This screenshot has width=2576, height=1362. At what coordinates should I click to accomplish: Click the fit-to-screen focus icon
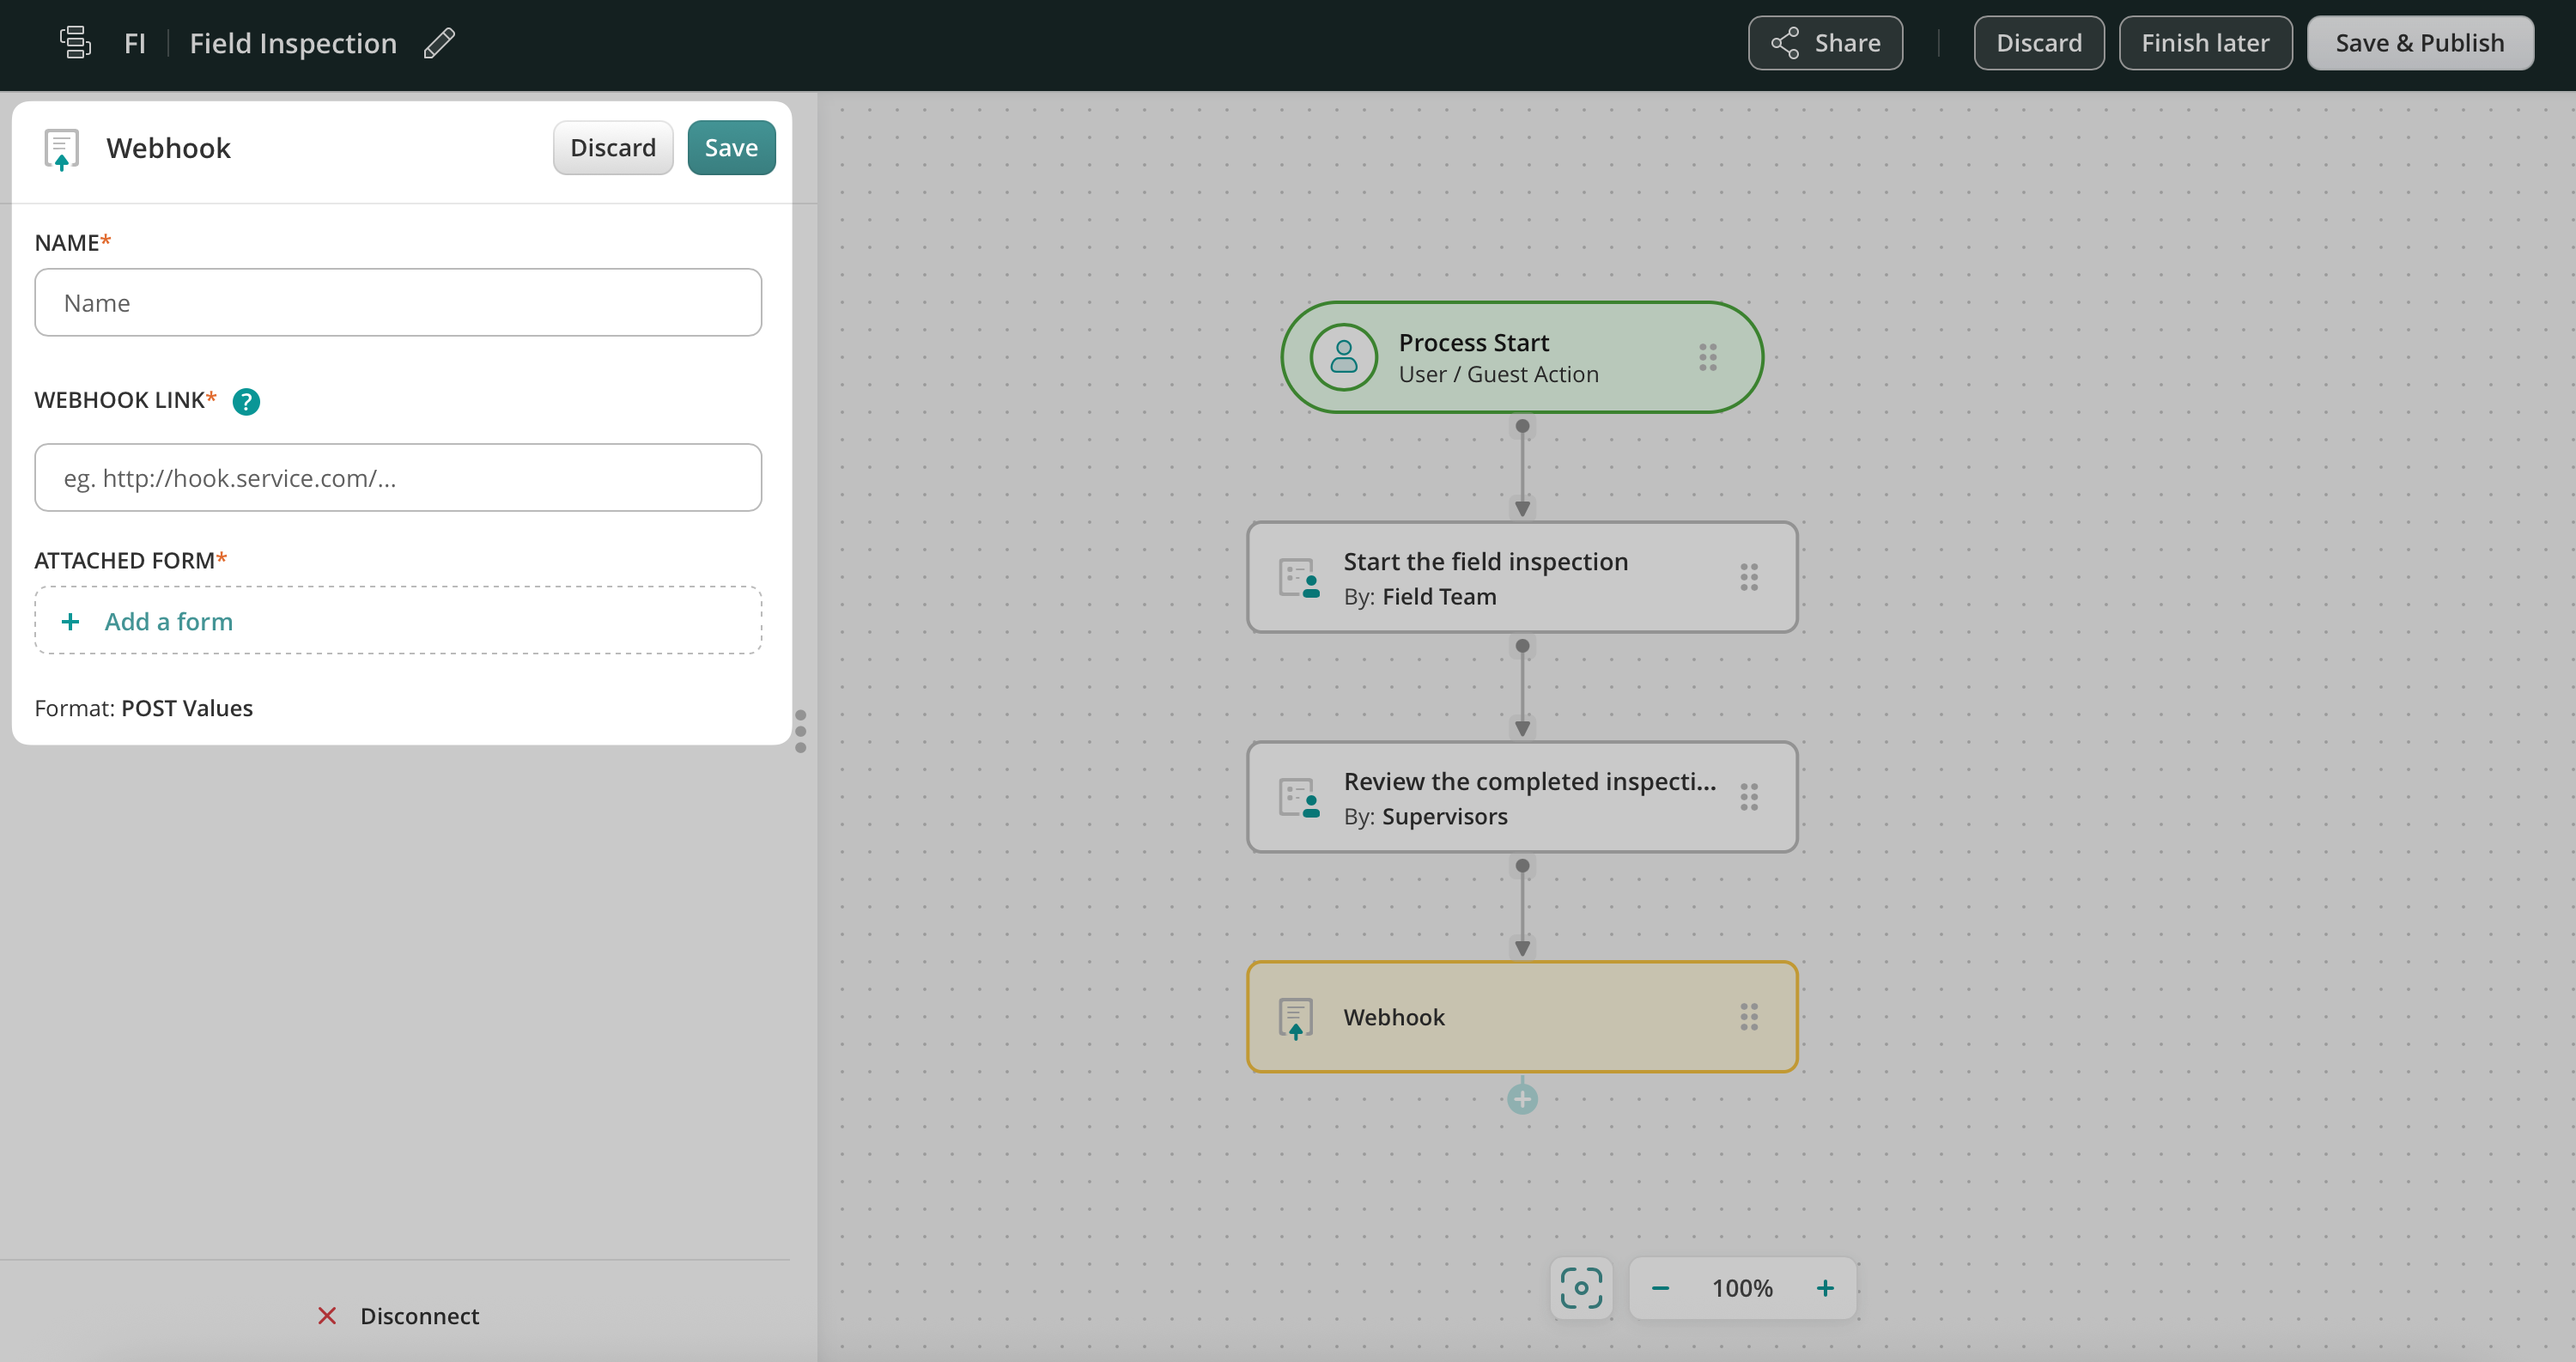[x=1581, y=1288]
